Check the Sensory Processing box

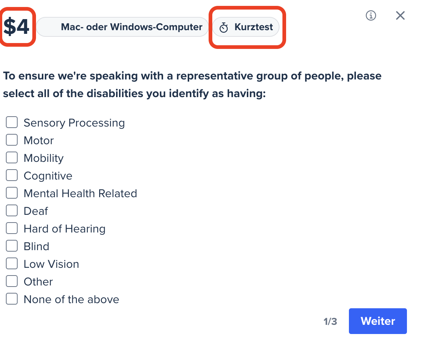[12, 122]
